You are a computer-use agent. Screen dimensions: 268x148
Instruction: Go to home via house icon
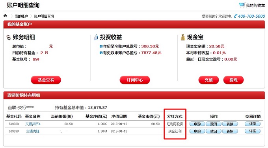point(5,16)
